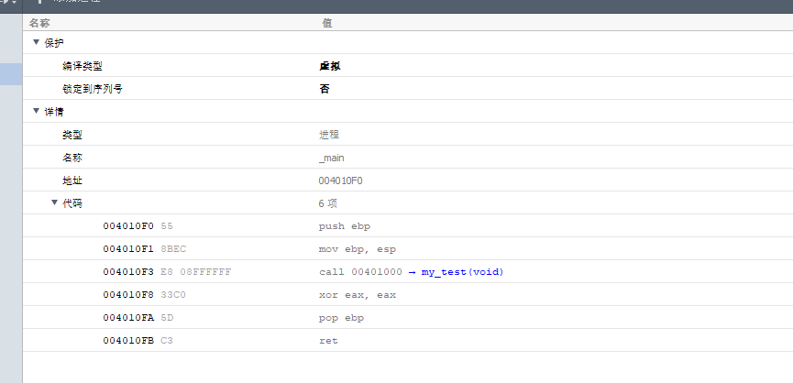Collapse the 保护 section triangle

tap(36, 42)
